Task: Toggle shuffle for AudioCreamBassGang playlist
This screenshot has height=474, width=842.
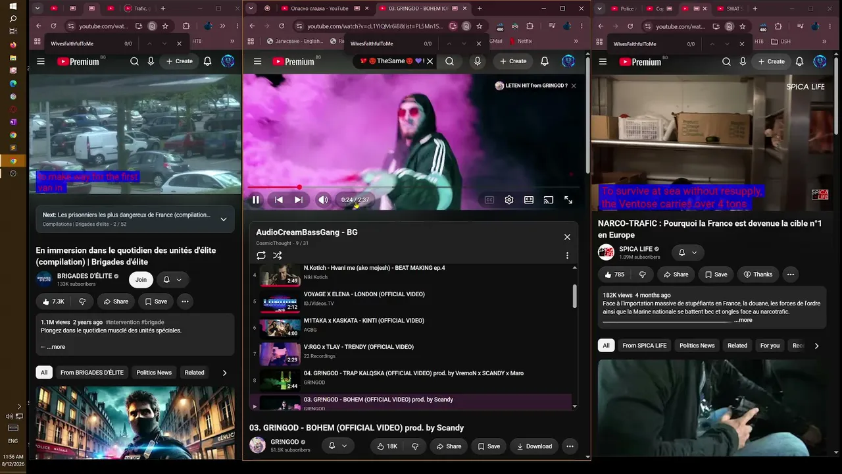Action: click(x=278, y=255)
